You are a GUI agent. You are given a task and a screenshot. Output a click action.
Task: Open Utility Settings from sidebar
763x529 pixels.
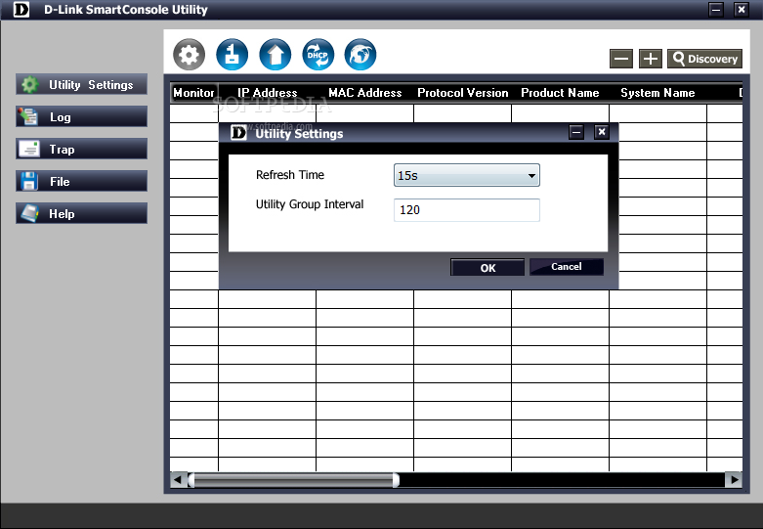(x=81, y=85)
